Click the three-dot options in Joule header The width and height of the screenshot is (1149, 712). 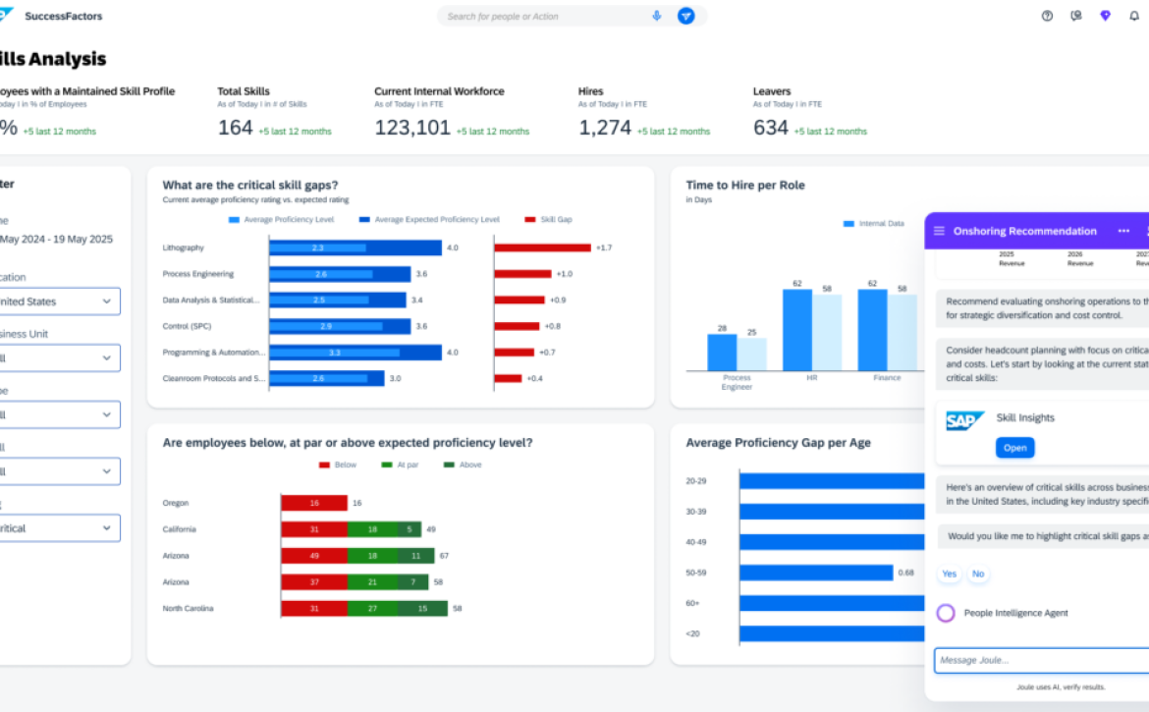click(1123, 231)
